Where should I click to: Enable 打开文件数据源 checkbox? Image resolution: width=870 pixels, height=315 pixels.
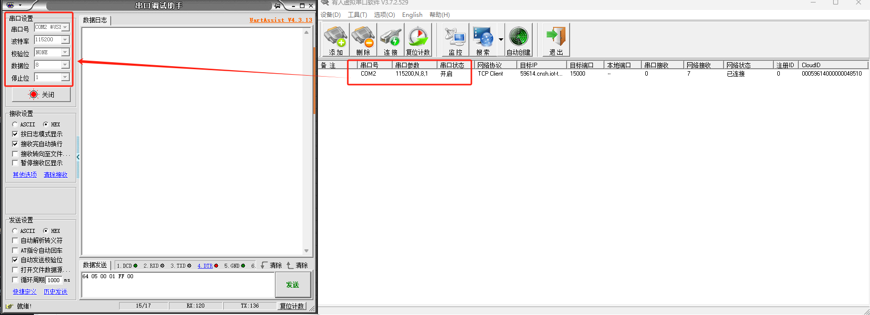[x=15, y=270]
